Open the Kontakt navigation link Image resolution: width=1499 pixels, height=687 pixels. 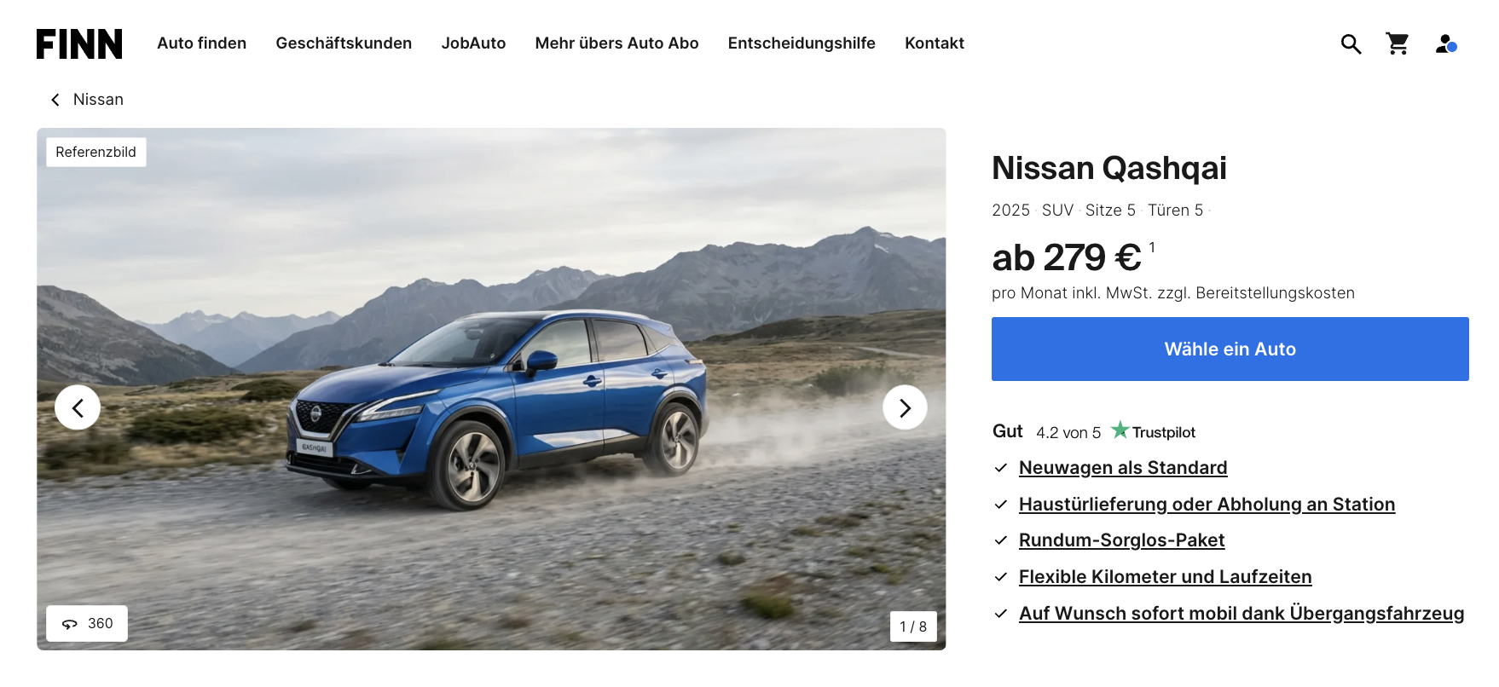935,43
